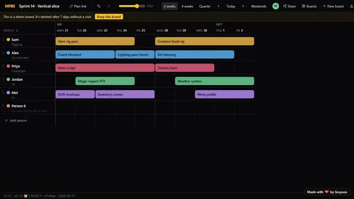Open the MFBS logo home
This screenshot has width=354, height=199.
[x=10, y=6]
